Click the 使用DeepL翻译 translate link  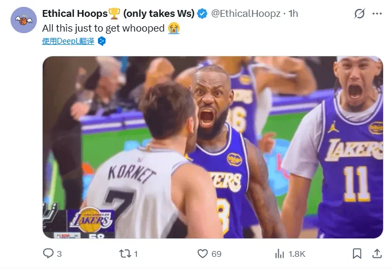point(68,41)
